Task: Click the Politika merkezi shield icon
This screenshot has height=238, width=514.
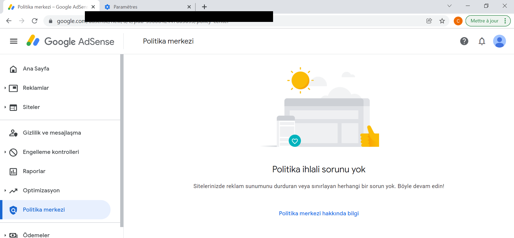Action: 13,210
